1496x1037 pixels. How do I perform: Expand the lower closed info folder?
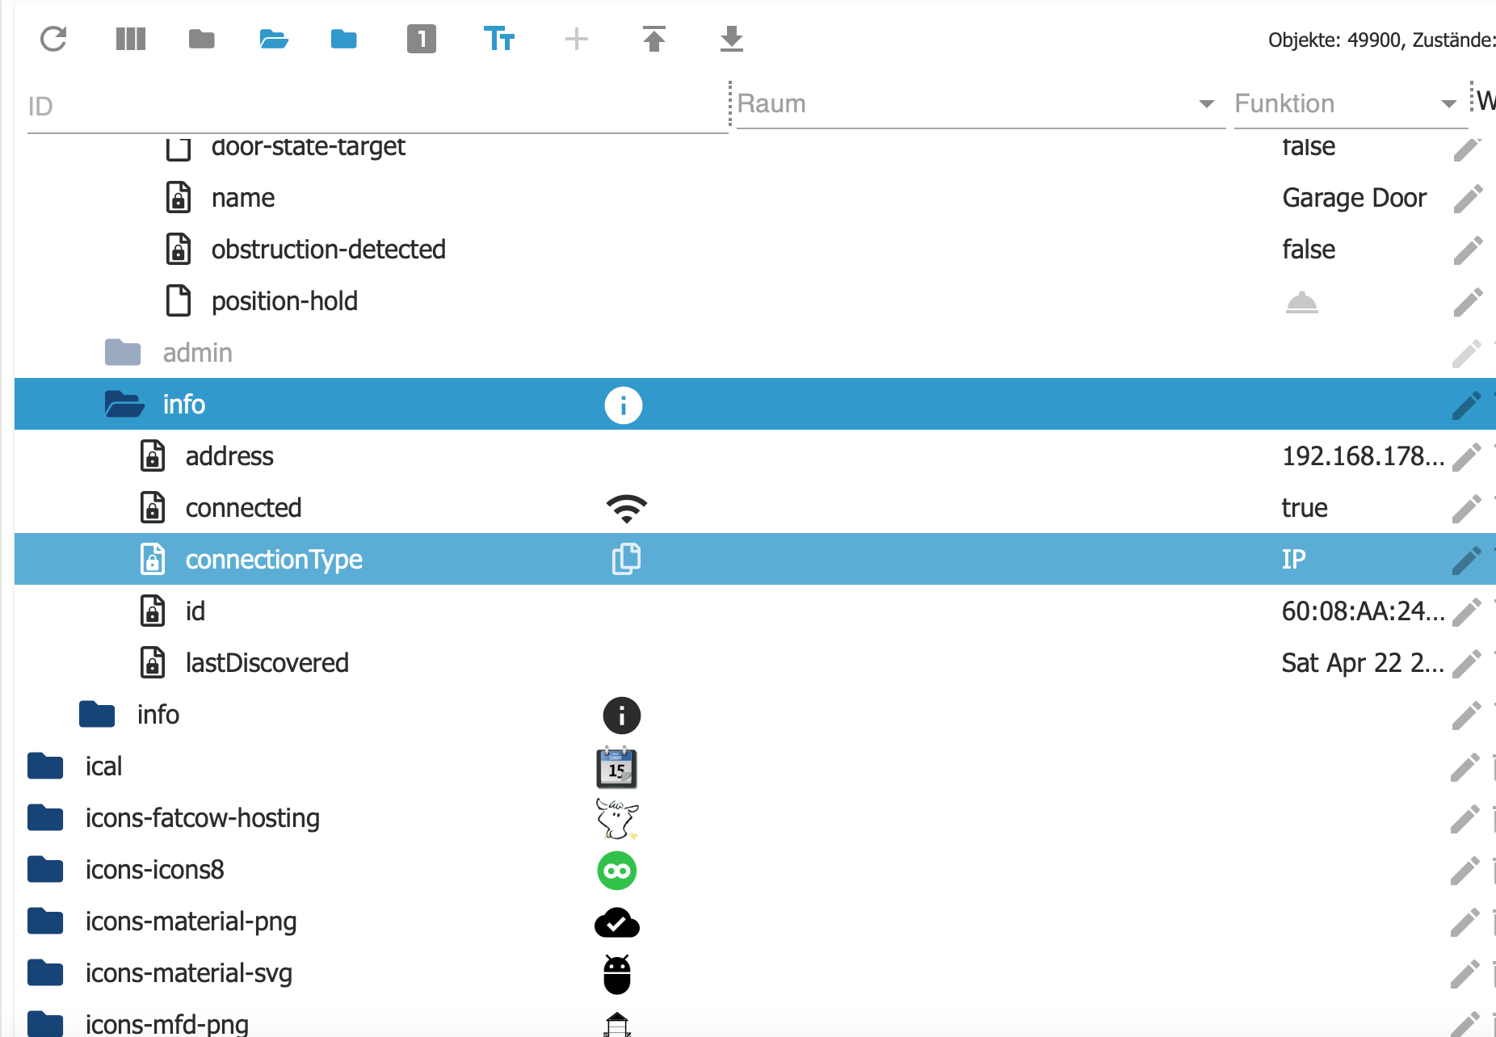(97, 714)
